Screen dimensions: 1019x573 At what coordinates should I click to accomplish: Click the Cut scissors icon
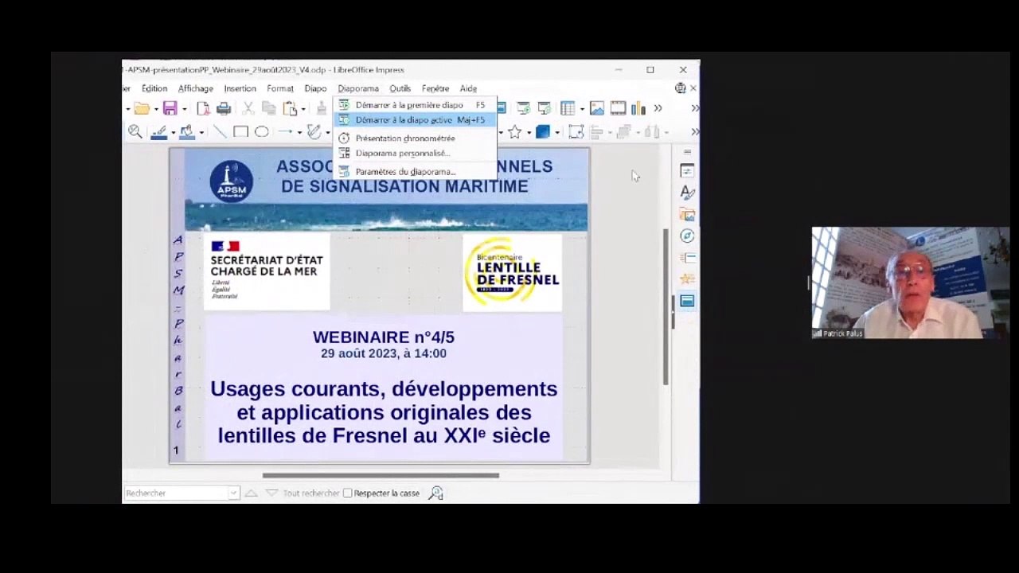tap(248, 108)
